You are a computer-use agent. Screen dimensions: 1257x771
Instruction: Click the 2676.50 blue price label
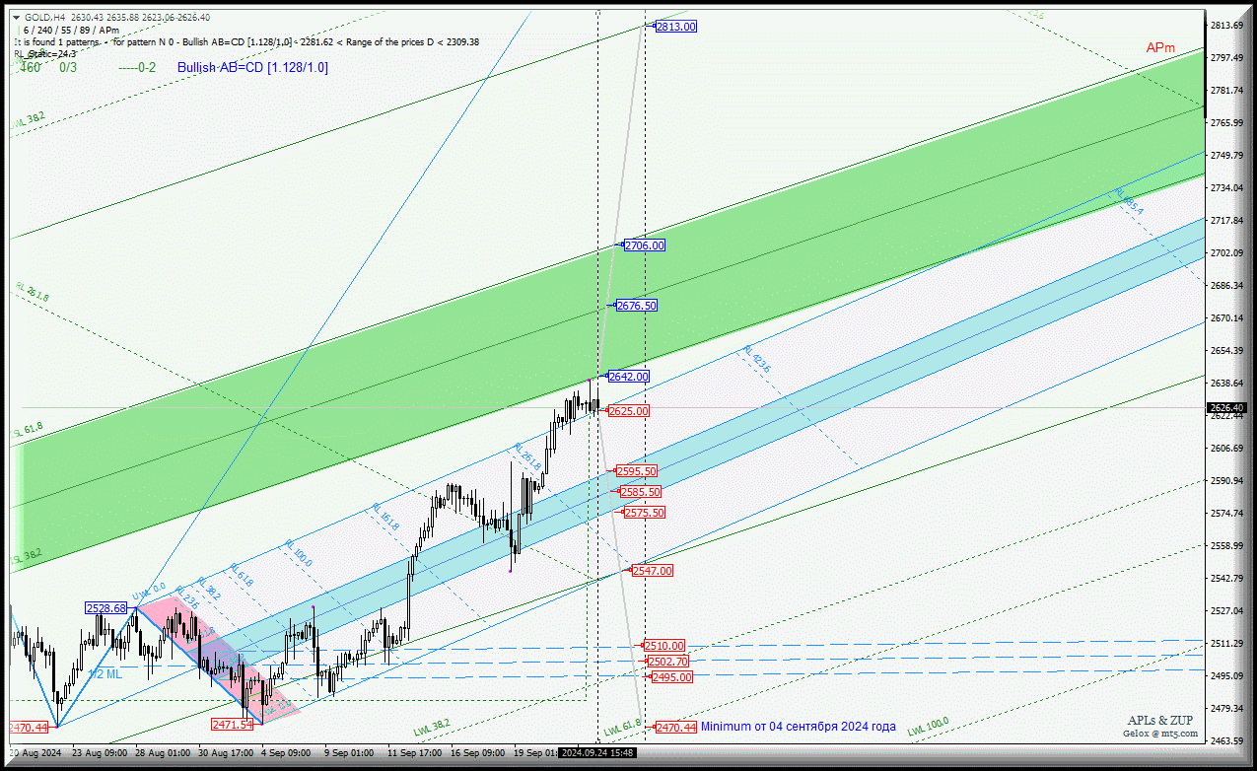(636, 307)
